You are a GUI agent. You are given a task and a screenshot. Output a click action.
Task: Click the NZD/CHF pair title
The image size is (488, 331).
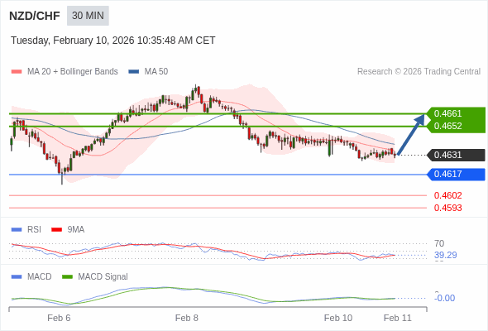click(35, 16)
